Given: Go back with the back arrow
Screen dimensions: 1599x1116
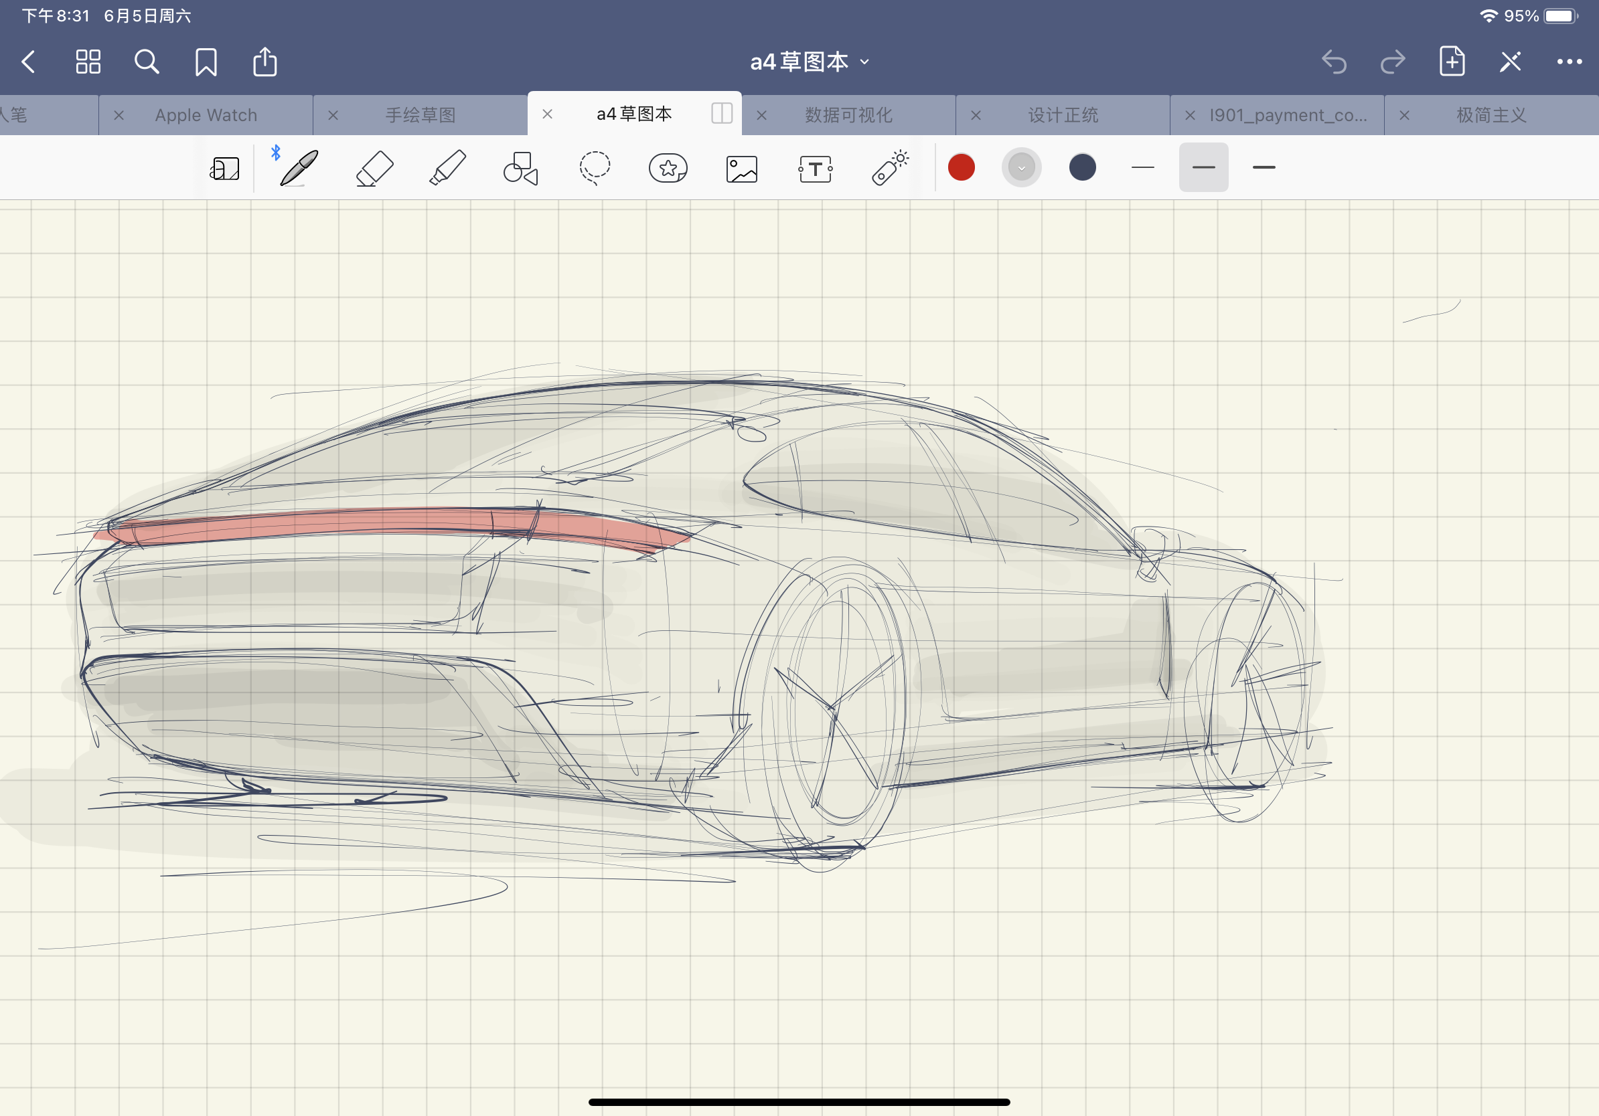Looking at the screenshot, I should (x=29, y=62).
